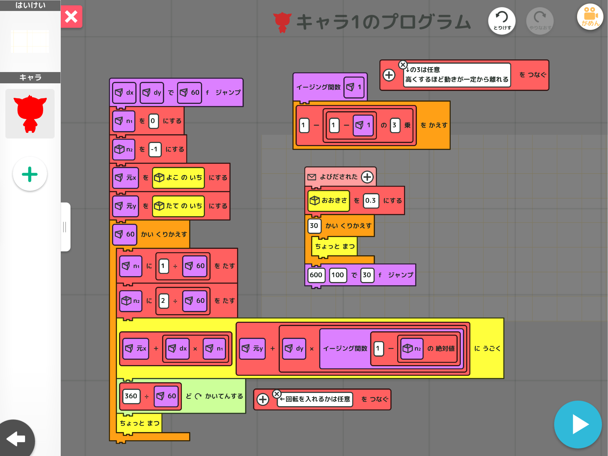Edit the 0.3 size value field

pos(371,201)
